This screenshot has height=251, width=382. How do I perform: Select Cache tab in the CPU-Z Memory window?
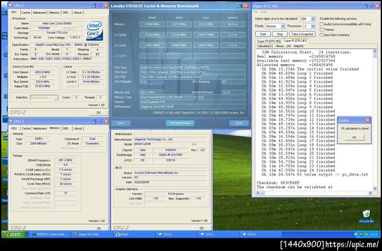[x=26, y=128]
